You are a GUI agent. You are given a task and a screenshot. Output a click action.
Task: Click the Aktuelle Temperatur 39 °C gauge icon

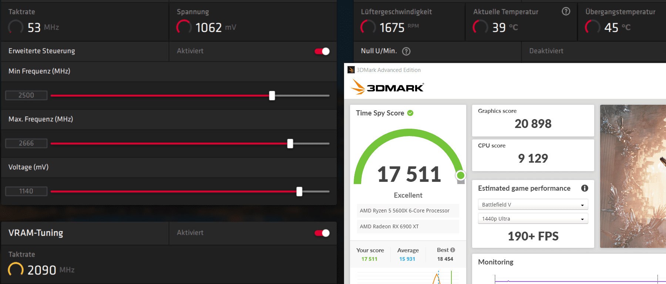pyautogui.click(x=480, y=27)
